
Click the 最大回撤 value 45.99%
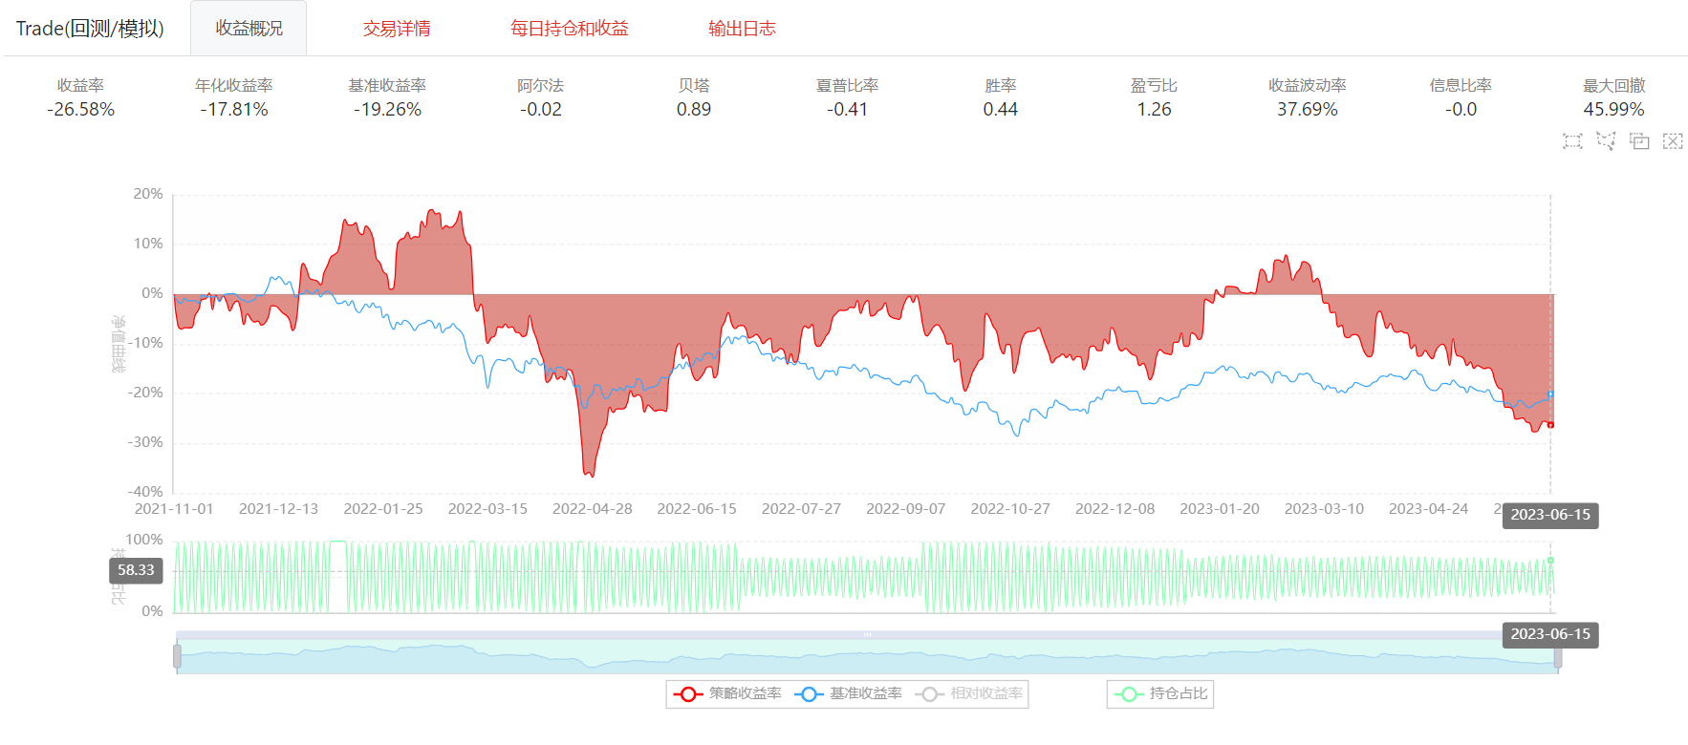[x=1614, y=110]
